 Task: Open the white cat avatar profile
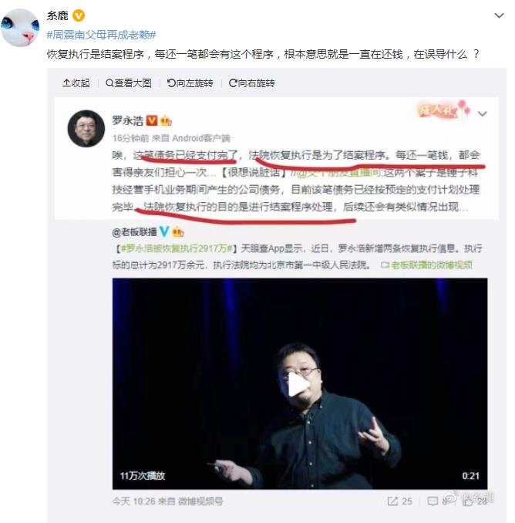(x=20, y=27)
